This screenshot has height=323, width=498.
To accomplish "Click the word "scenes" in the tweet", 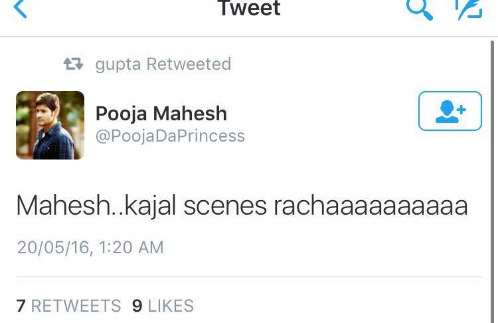I will coord(224,207).
